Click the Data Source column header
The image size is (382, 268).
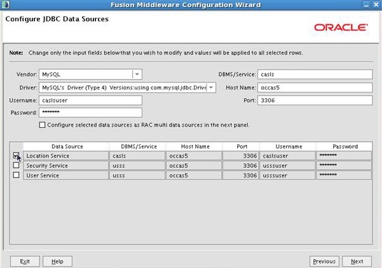tap(67, 146)
